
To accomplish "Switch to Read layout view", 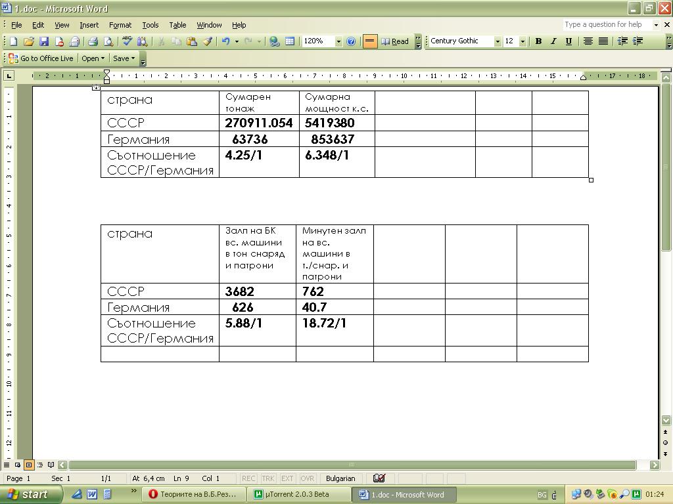I will (x=394, y=41).
